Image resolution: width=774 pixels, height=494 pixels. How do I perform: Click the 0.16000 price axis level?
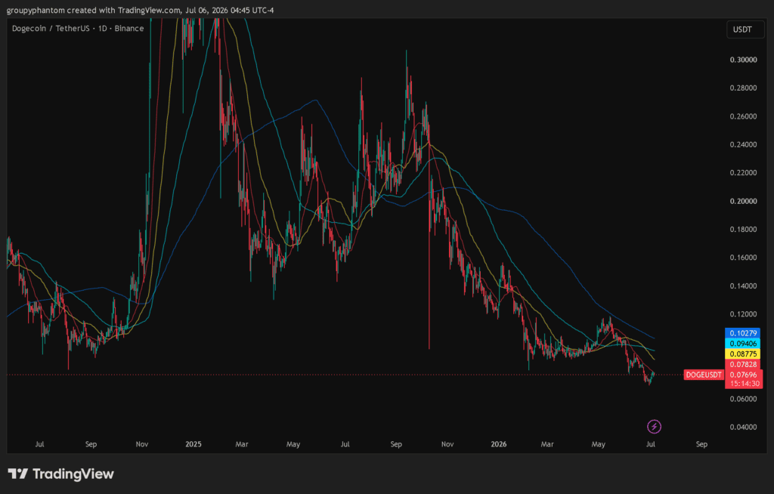click(744, 257)
